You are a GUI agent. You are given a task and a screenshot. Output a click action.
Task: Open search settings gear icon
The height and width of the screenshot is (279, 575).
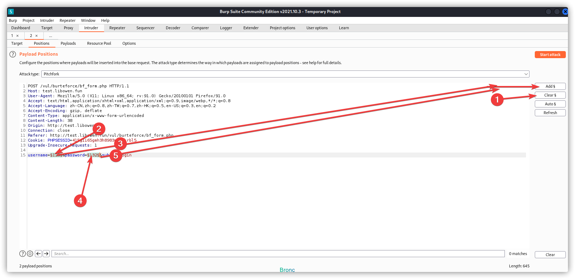click(30, 254)
